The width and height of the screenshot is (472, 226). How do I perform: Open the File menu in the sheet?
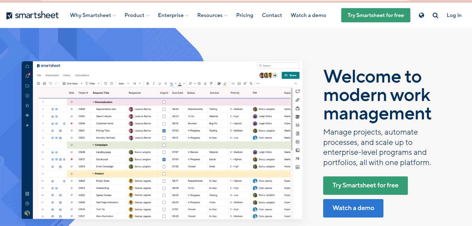pos(39,75)
